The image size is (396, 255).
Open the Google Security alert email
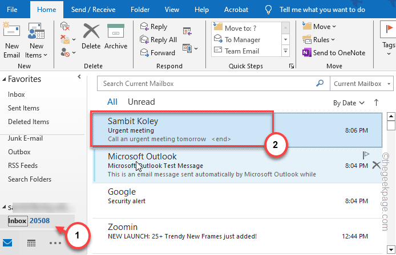[x=237, y=200]
